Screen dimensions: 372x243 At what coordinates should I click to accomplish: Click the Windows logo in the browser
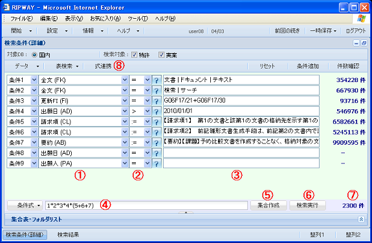pos(362,19)
